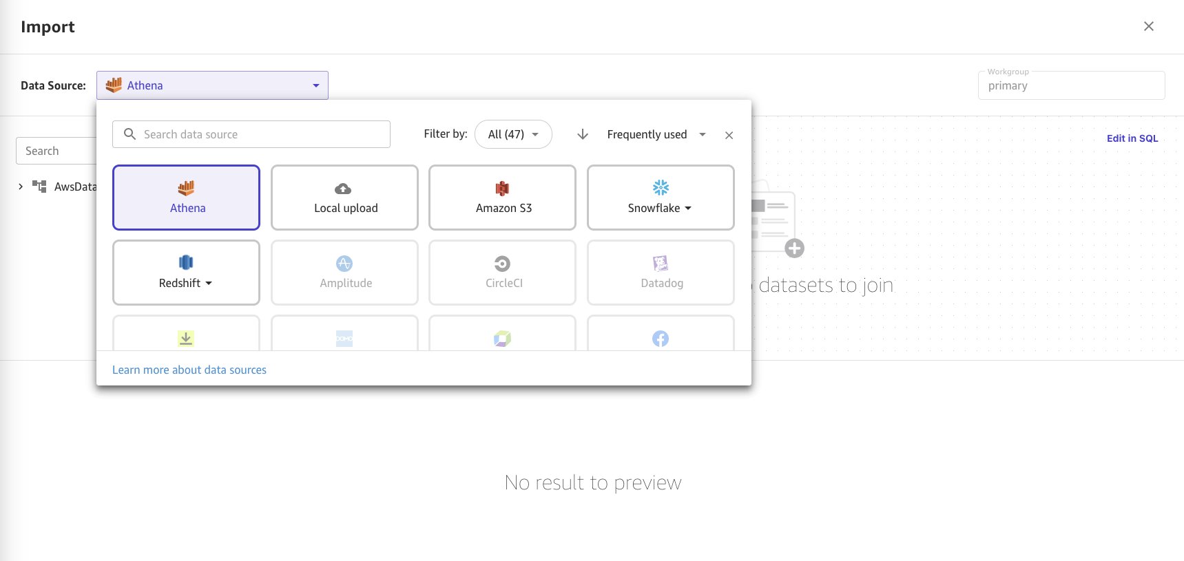Image resolution: width=1184 pixels, height=561 pixels.
Task: Toggle sort direction arrow
Action: tap(583, 134)
